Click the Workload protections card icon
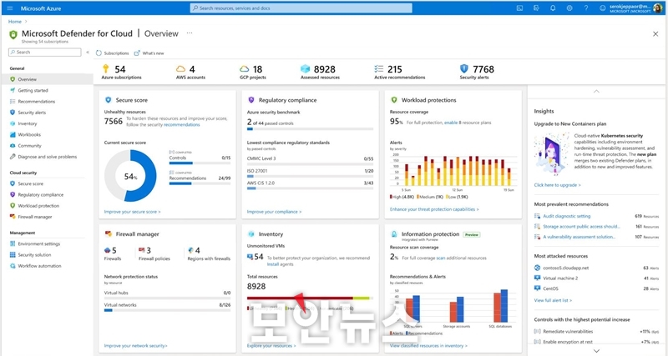 coord(393,100)
